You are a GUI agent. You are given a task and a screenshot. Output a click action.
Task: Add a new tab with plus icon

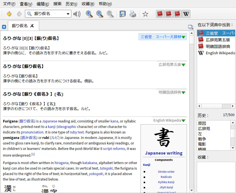4,27
